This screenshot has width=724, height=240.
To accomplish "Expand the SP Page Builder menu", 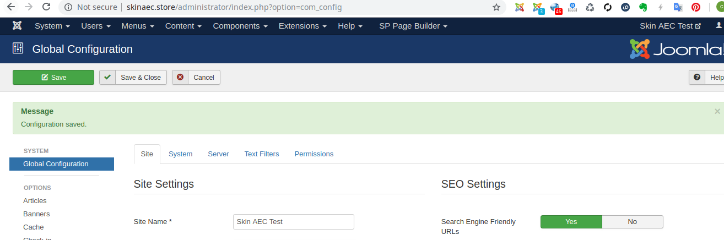I will point(413,26).
